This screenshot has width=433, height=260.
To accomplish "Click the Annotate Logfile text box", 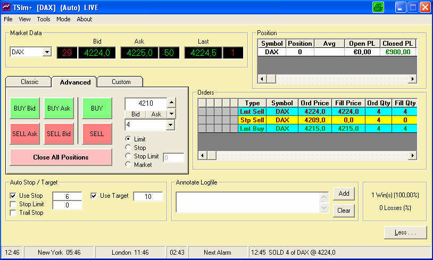I will tap(248, 203).
